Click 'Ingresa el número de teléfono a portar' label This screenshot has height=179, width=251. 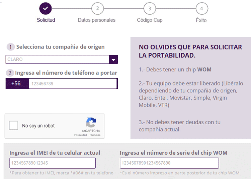(66, 73)
